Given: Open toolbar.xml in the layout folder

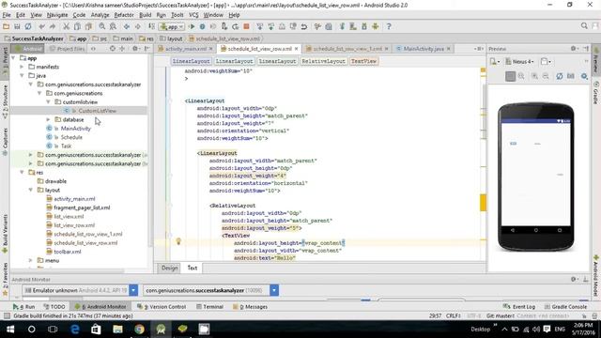Looking at the screenshot, I should point(68,252).
